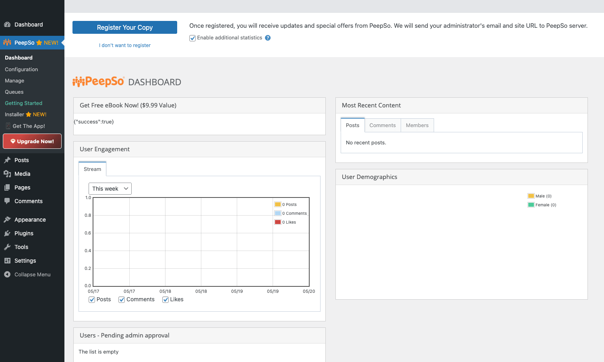Click the PeepSo logo in dashboard heading
The width and height of the screenshot is (604, 362).
point(99,82)
